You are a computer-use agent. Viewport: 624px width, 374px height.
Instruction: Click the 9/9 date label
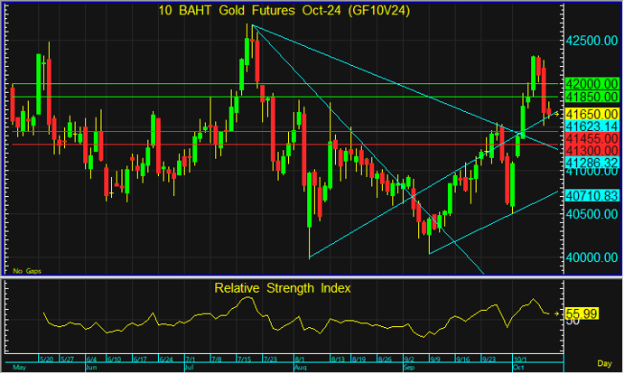pyautogui.click(x=434, y=360)
